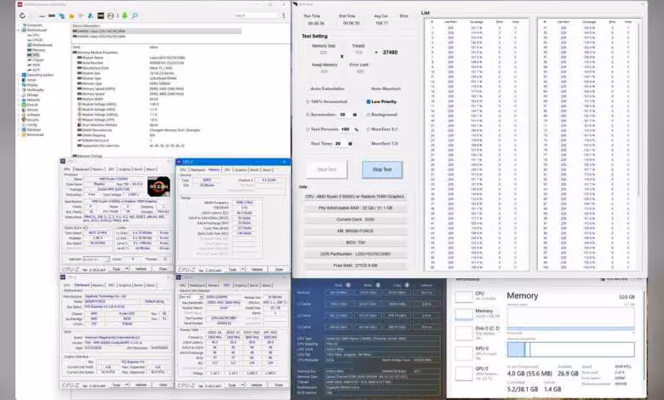Expand the Computer node in AIDA64 tree

19,25
